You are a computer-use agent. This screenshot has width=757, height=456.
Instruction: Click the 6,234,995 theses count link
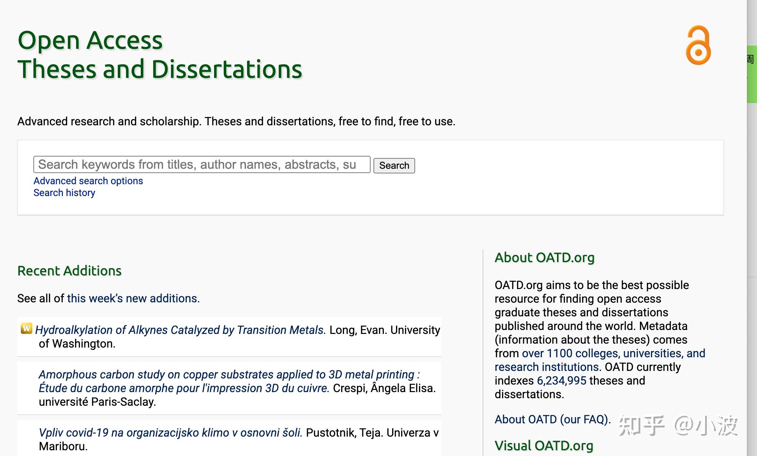561,381
